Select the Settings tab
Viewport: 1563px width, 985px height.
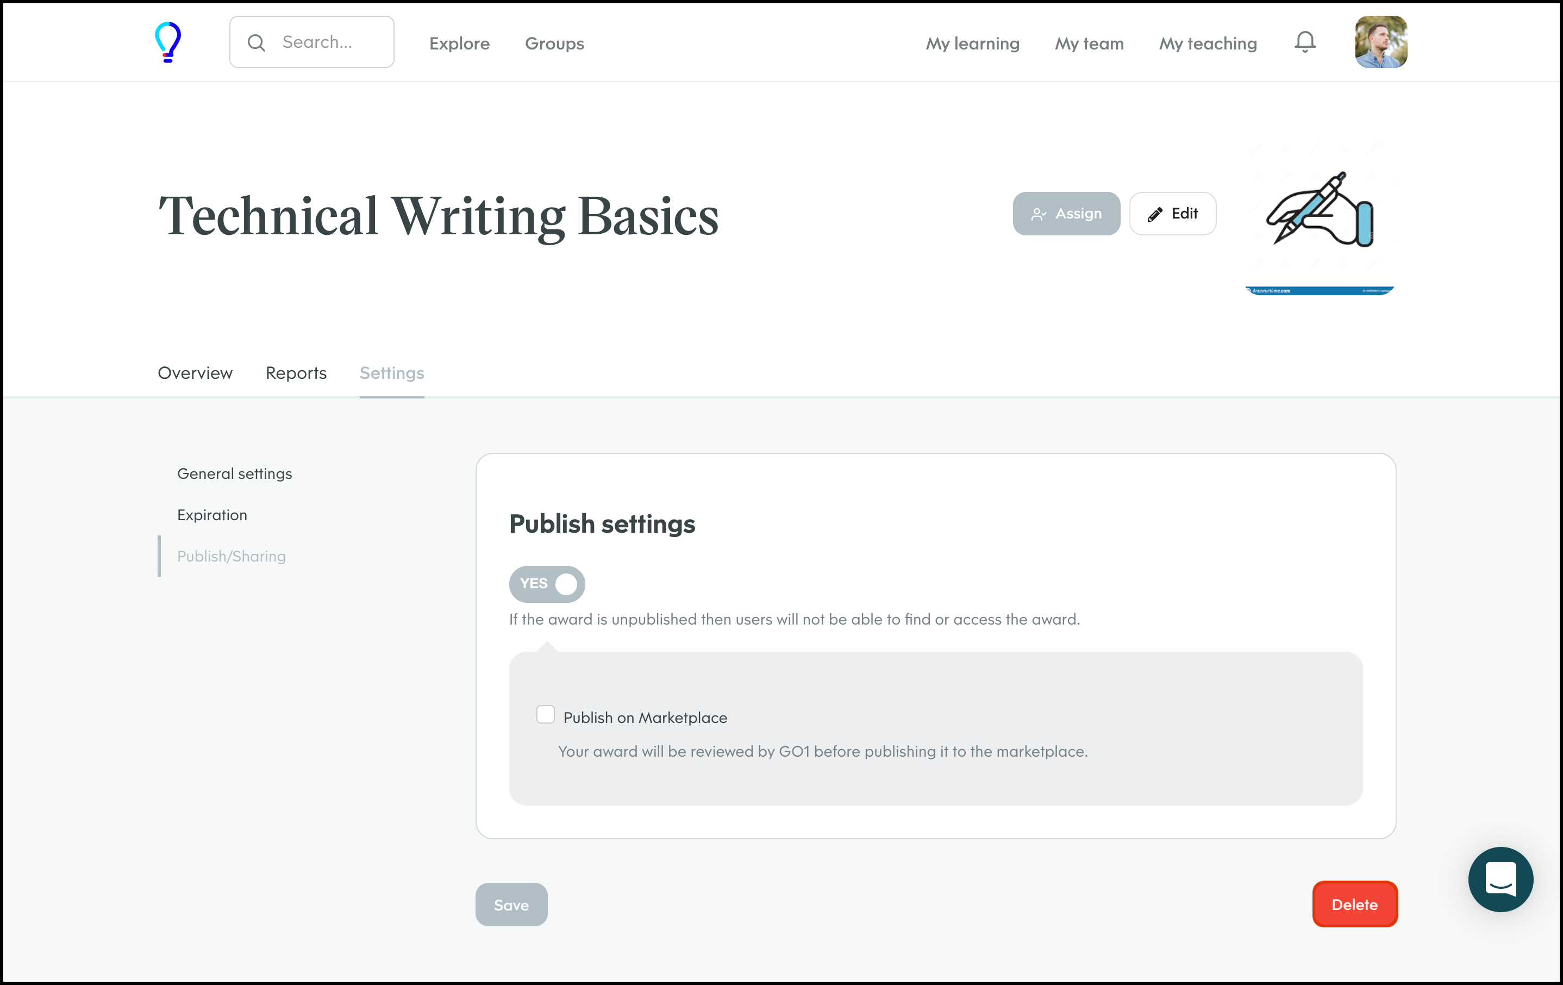(x=391, y=373)
